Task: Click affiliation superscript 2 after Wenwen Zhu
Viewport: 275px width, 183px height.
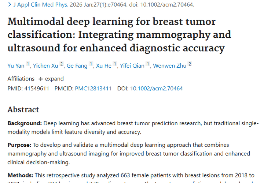Action: pos(190,64)
